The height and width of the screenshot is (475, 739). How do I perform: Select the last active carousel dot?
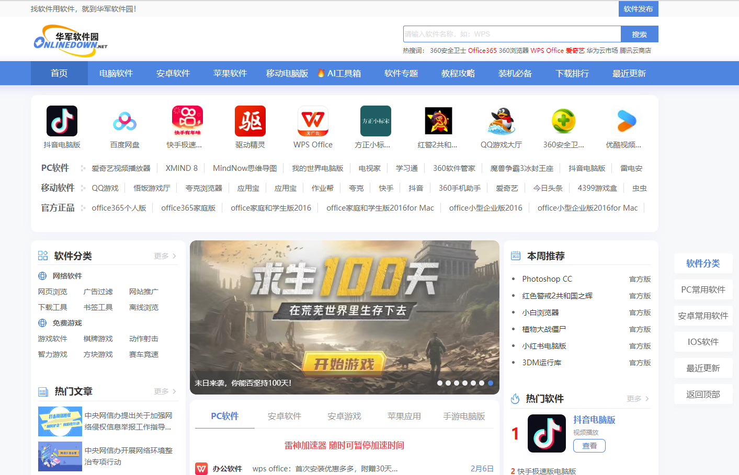491,383
